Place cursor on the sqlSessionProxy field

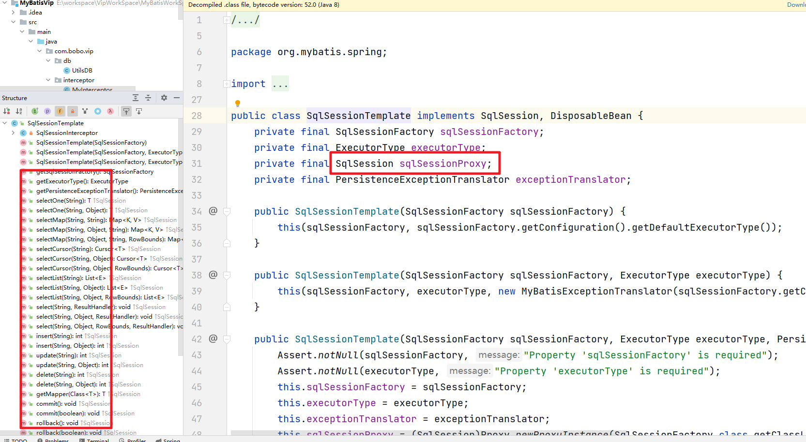coord(442,163)
